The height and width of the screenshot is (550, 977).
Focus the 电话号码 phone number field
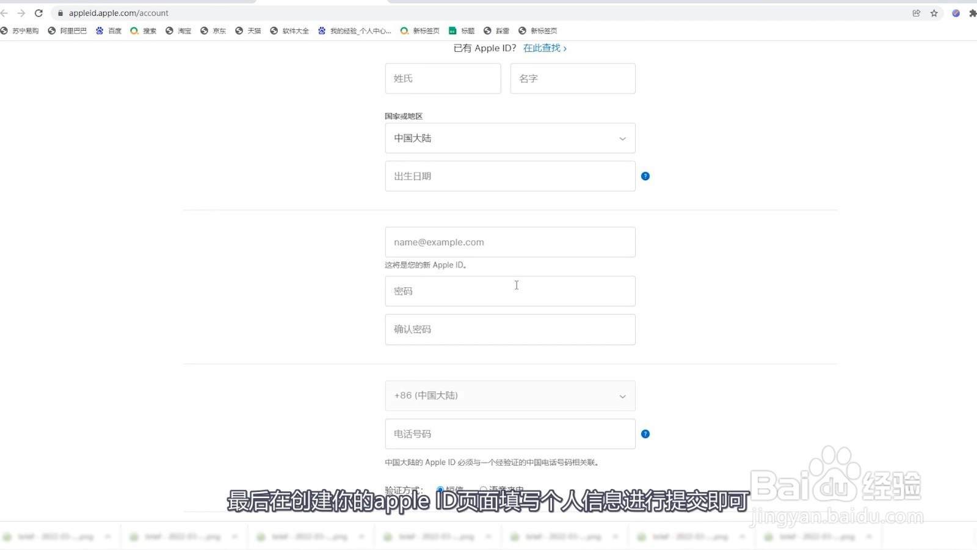(510, 434)
